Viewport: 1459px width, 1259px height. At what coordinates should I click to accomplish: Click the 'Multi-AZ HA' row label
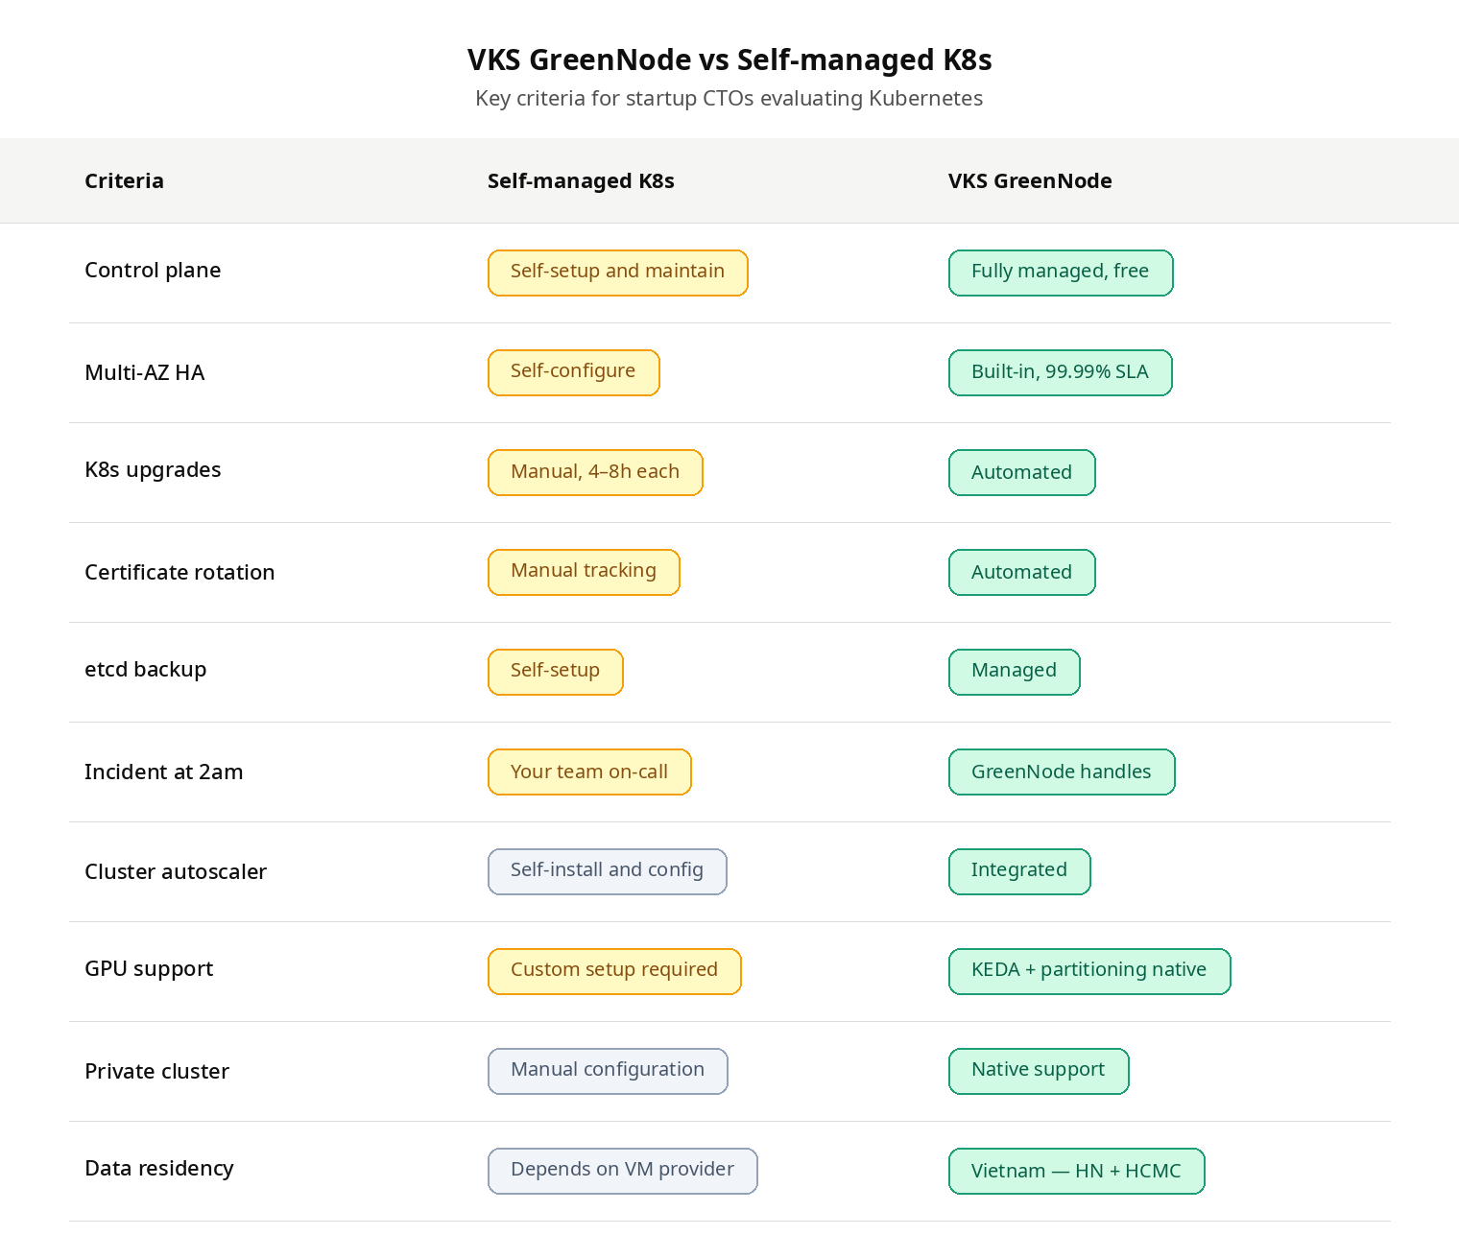[145, 372]
